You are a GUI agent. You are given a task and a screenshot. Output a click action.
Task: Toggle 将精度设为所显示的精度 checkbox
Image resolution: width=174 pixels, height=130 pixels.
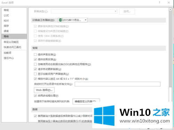(x=35, y=31)
